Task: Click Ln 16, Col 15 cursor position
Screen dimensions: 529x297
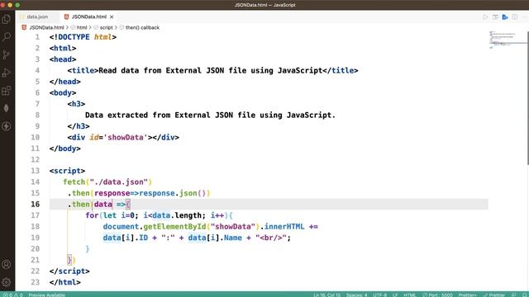Action: (327, 295)
